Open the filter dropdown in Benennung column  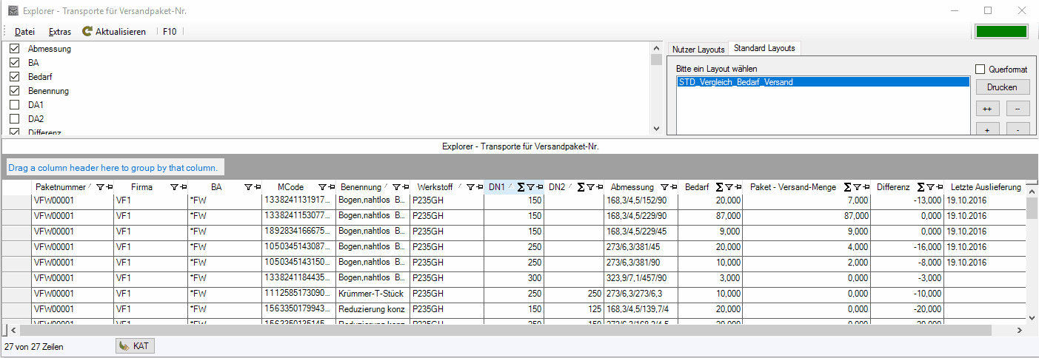pyautogui.click(x=396, y=188)
